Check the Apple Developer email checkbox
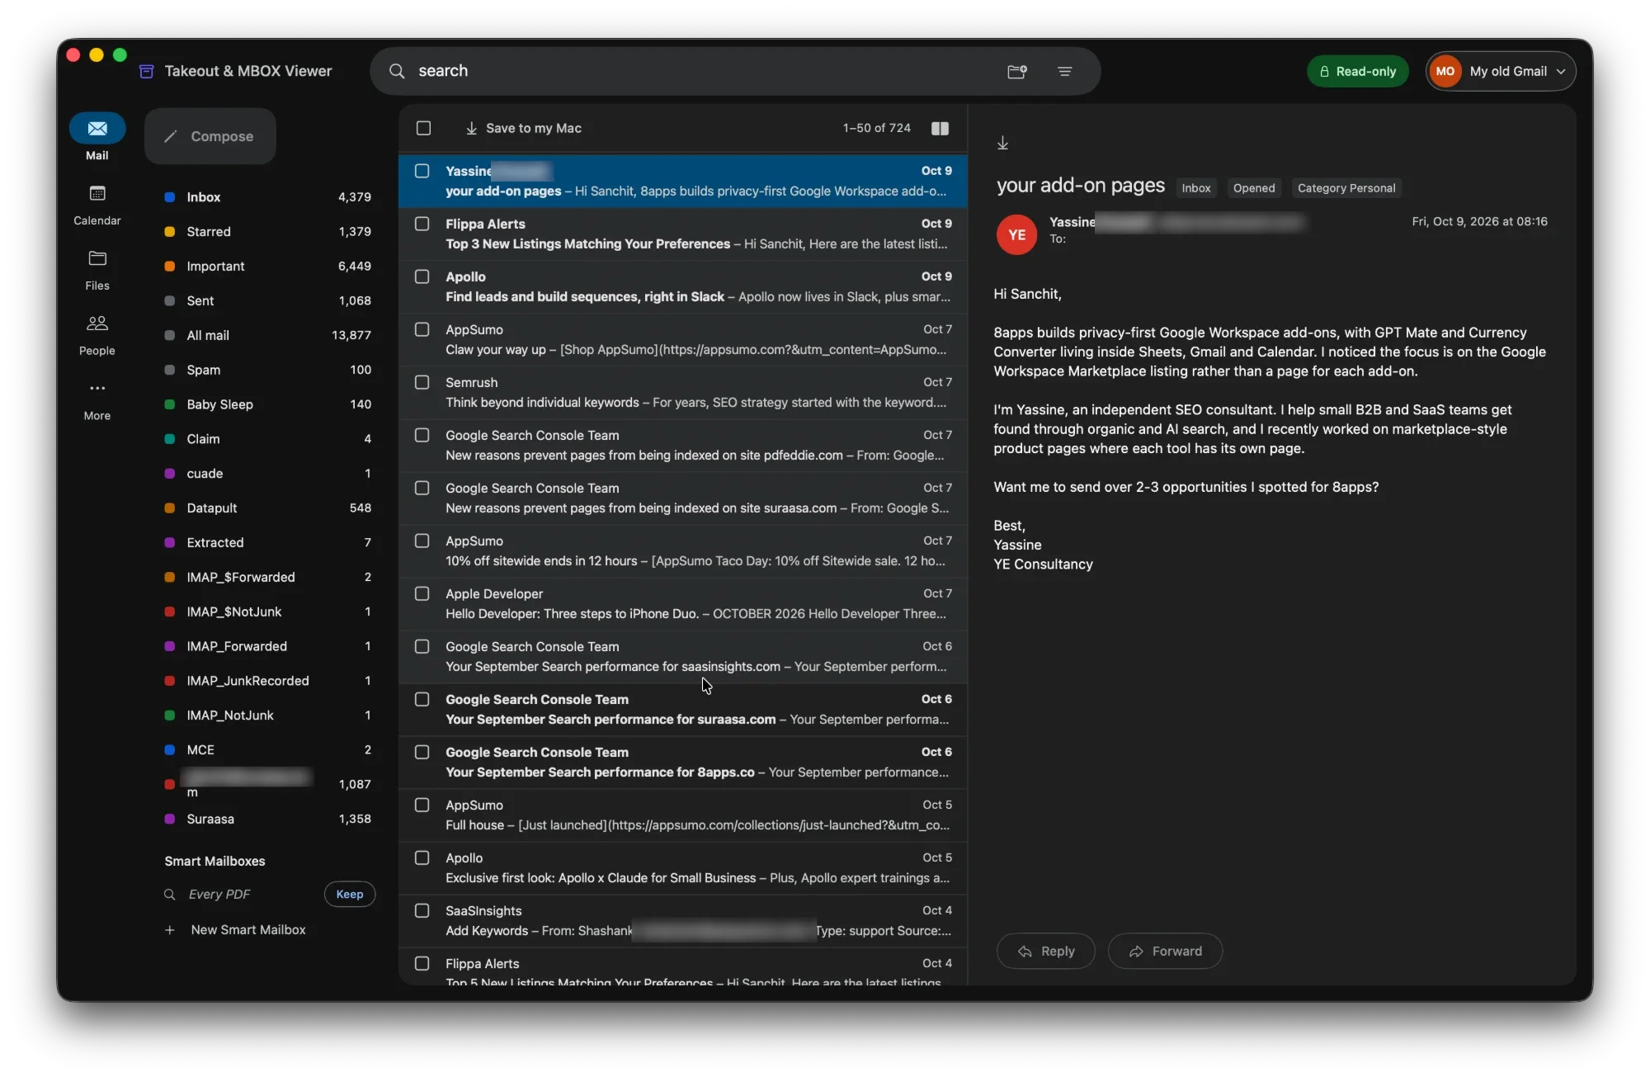 coord(422,594)
